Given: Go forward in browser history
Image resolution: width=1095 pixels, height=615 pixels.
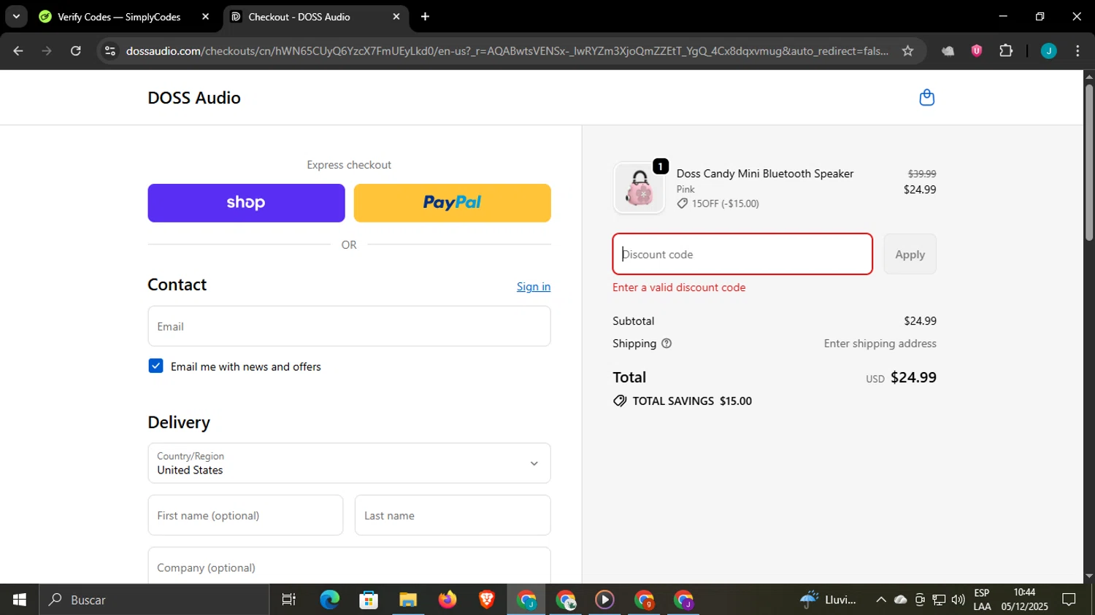Looking at the screenshot, I should pos(47,51).
